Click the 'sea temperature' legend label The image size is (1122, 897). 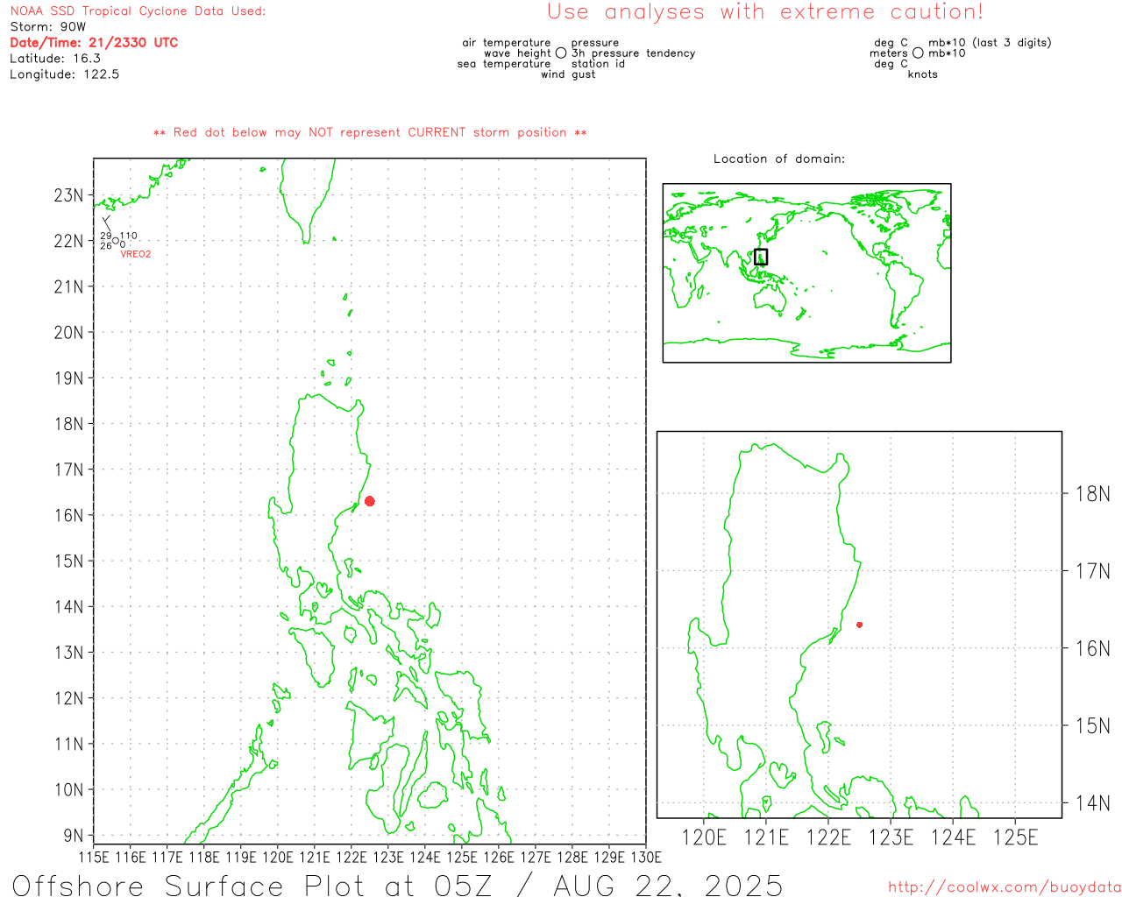(504, 64)
